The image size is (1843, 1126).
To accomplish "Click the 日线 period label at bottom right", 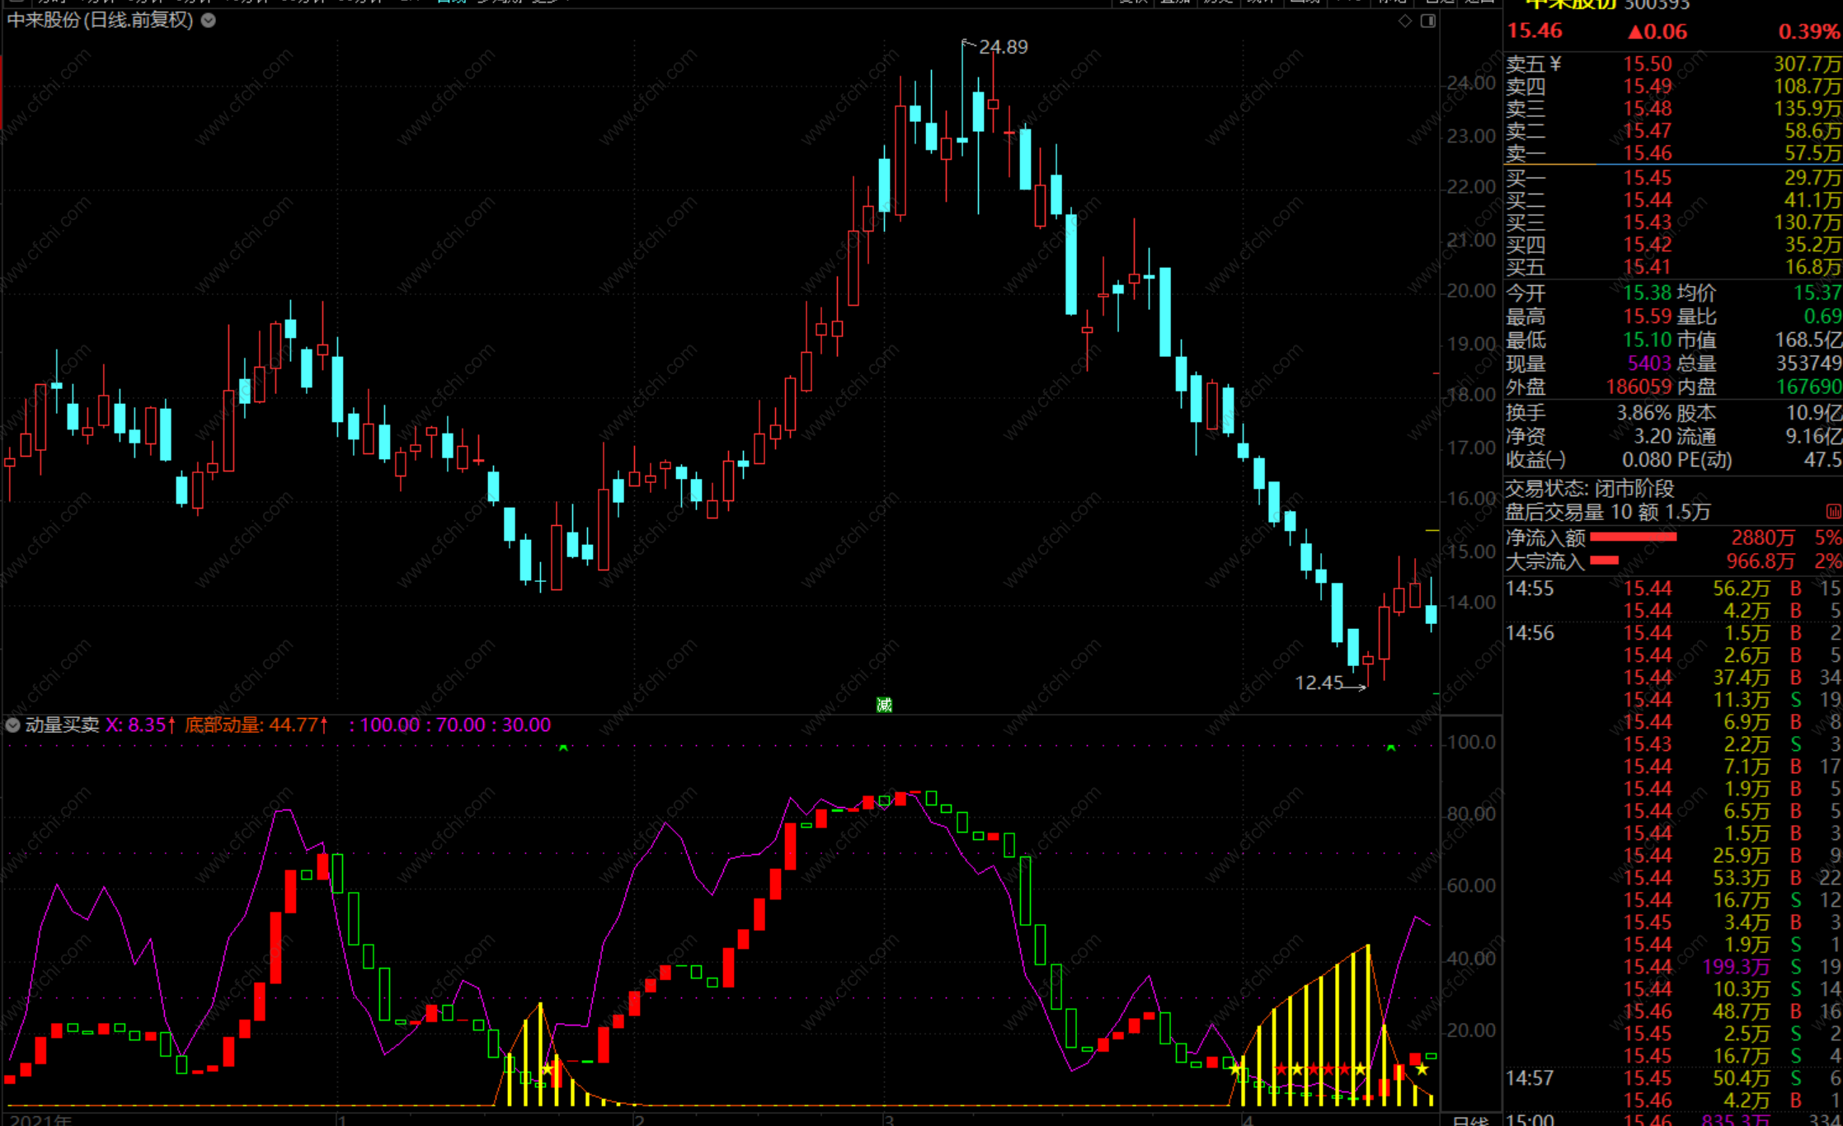I will 1469,1120.
